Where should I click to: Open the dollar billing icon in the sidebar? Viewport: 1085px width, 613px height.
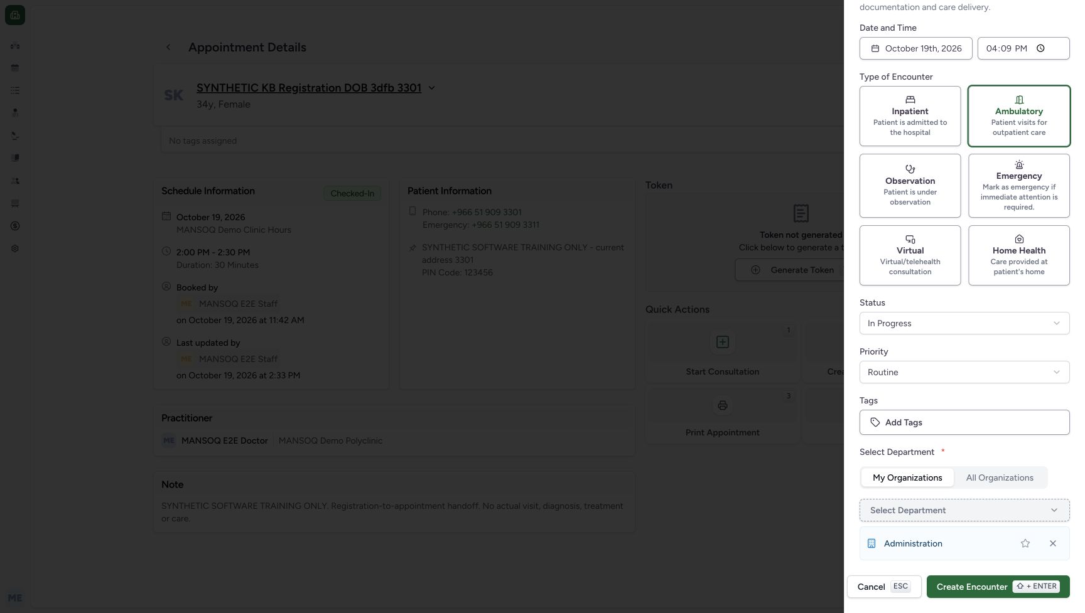[x=15, y=226]
